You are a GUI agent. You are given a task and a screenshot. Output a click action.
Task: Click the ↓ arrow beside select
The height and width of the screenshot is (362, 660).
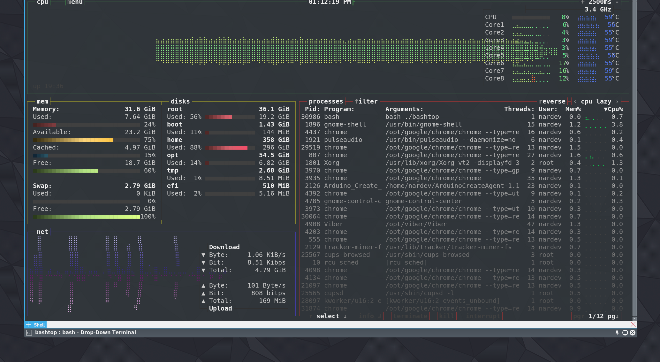pyautogui.click(x=345, y=316)
